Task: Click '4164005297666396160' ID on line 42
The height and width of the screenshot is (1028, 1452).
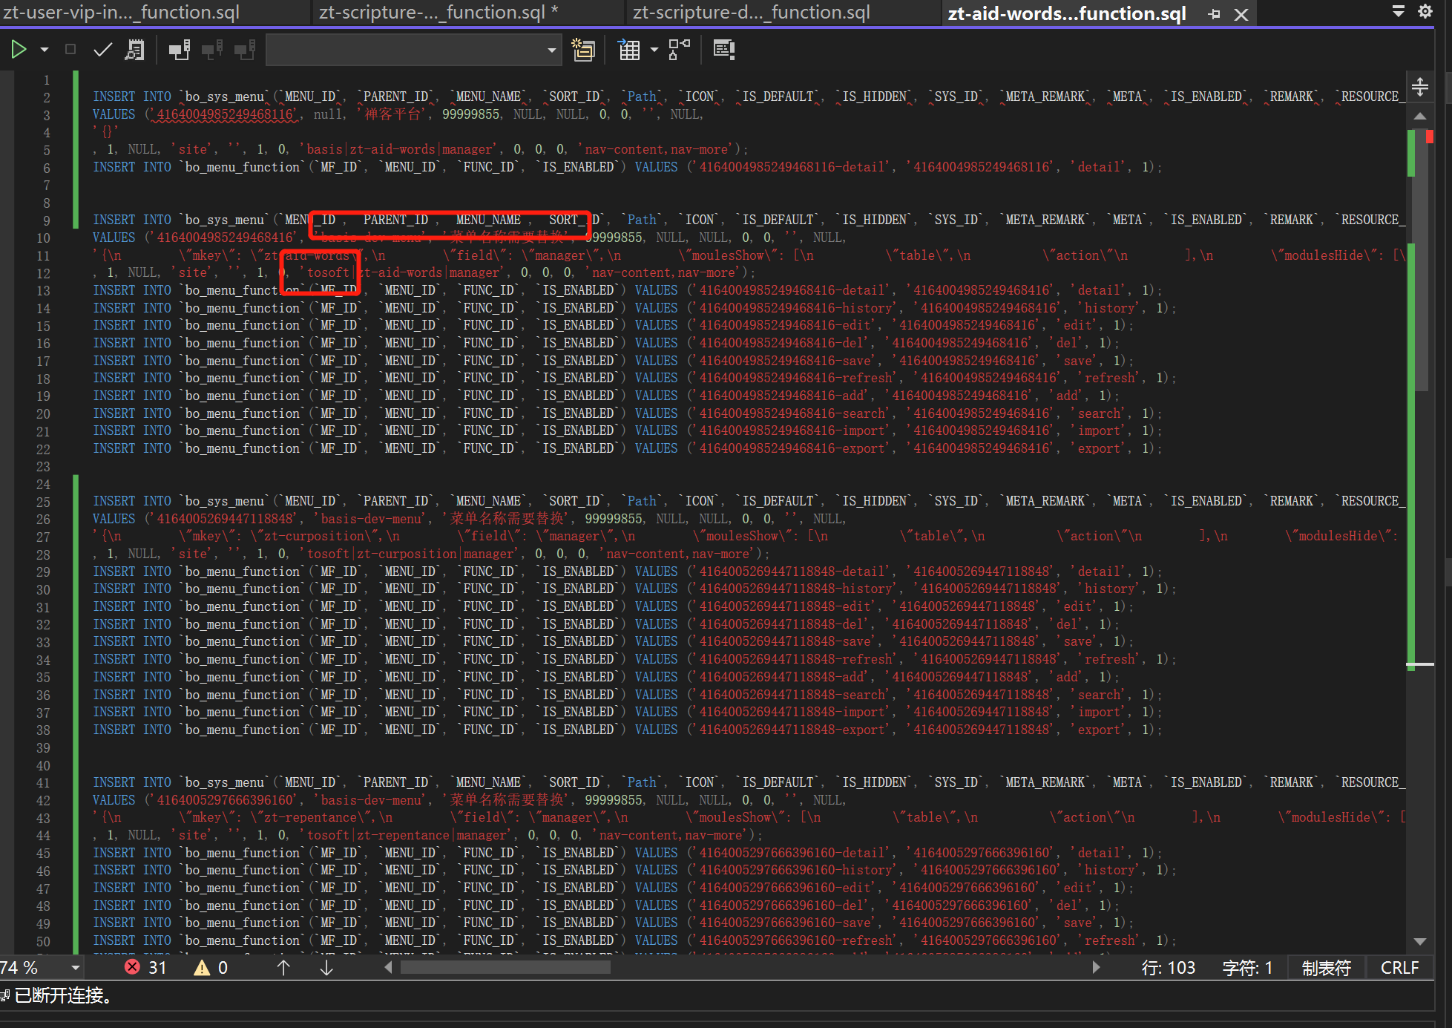Action: tap(226, 800)
